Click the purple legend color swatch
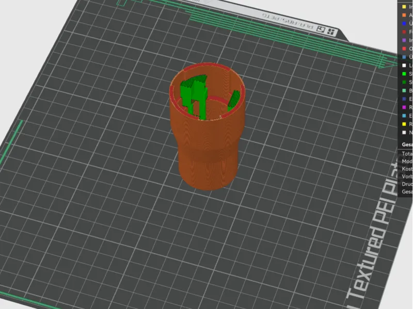Image resolution: width=413 pixels, height=309 pixels. [x=404, y=40]
